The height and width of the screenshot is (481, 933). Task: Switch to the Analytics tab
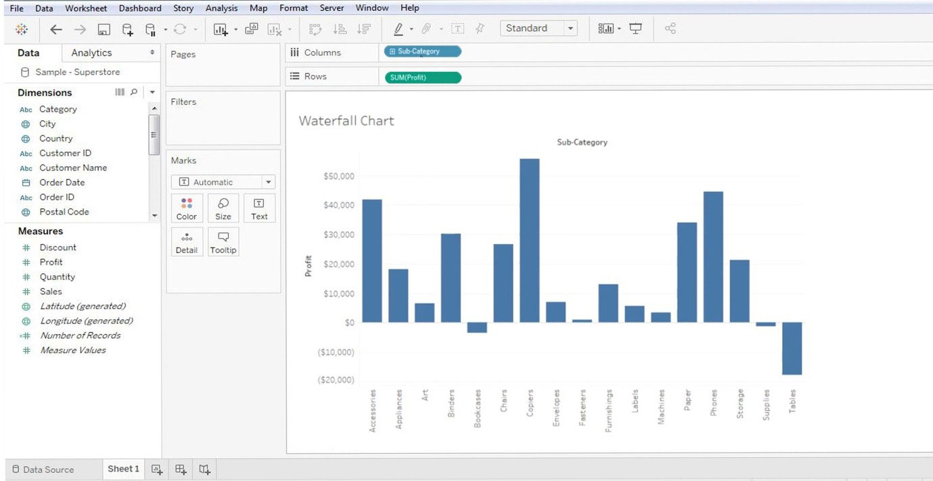click(x=93, y=52)
